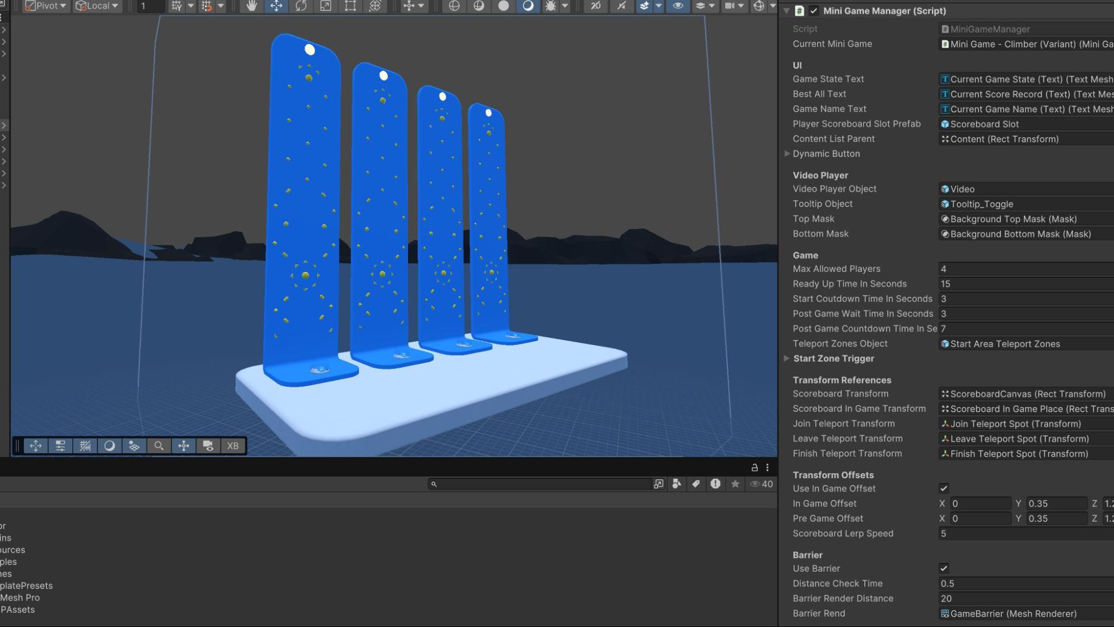Screen dimensions: 1114x627
Task: Open the Pivot handle position dropdown
Action: tap(46, 6)
